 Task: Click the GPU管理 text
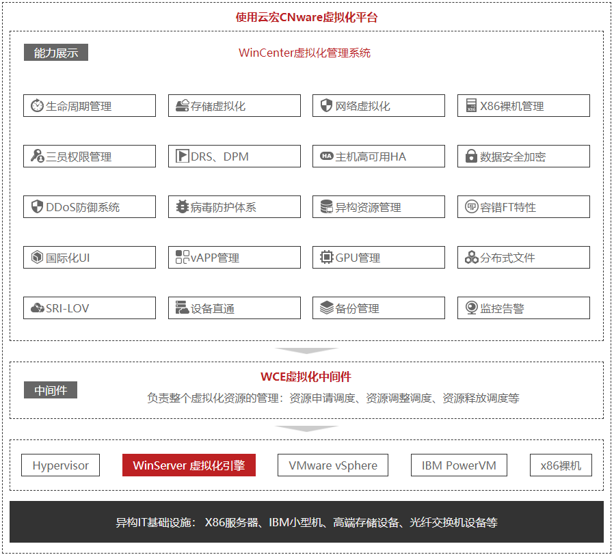[x=358, y=258]
